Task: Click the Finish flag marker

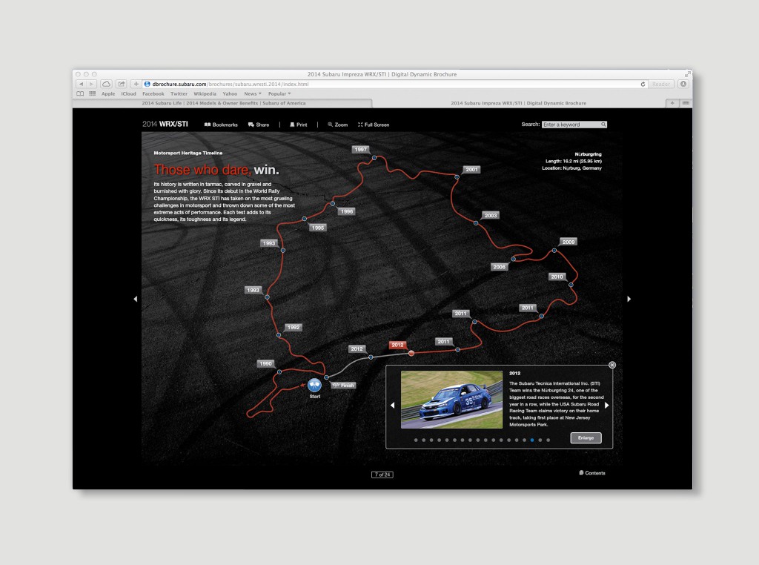Action: 344,386
